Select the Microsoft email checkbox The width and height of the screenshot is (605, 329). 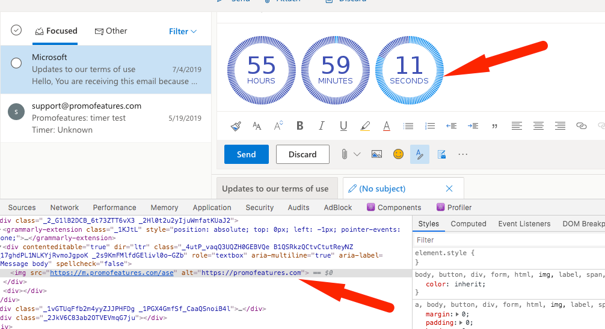(16, 63)
